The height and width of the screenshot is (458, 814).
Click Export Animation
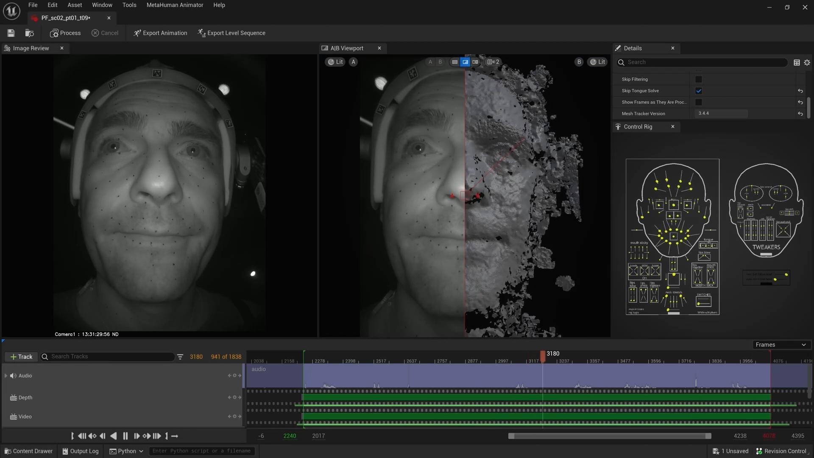tap(160, 33)
